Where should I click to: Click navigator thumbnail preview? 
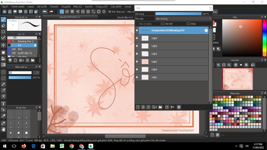(238, 79)
